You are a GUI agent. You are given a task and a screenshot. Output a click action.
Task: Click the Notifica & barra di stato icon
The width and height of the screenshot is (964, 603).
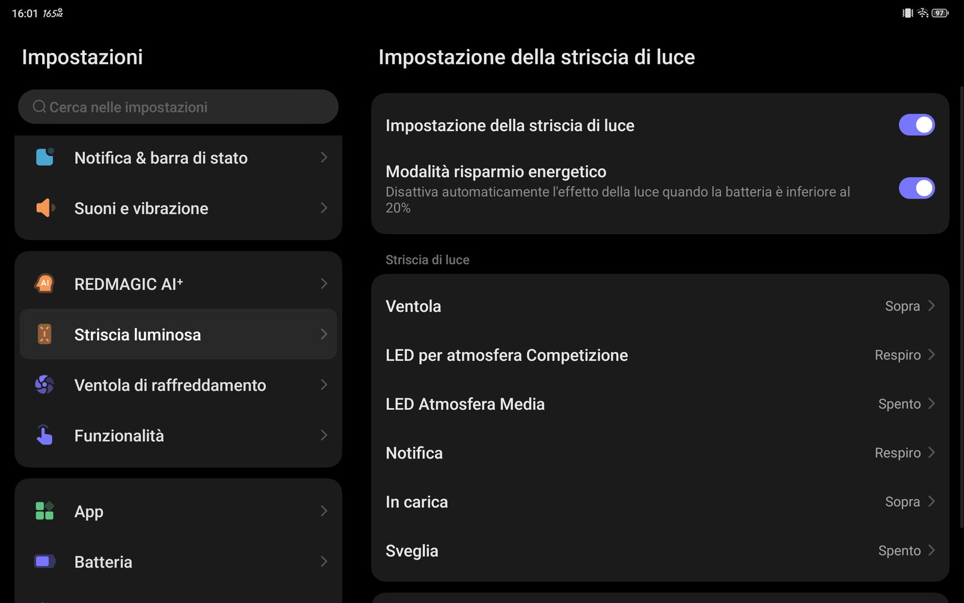(45, 157)
